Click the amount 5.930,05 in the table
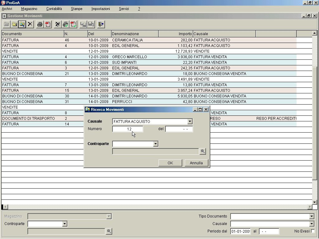The image size is (319, 239). (185, 96)
